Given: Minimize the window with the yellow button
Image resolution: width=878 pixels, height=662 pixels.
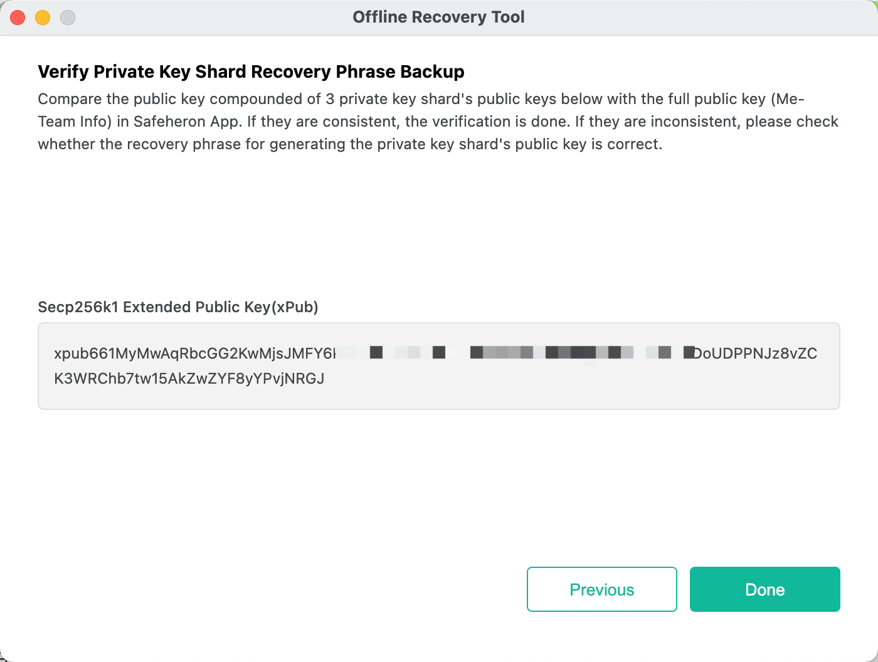Looking at the screenshot, I should (x=43, y=18).
